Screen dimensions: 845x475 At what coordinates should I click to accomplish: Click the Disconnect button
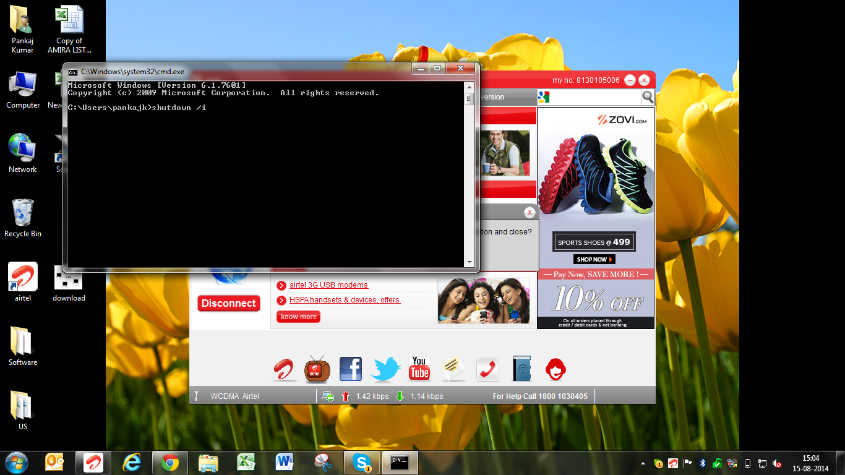tap(229, 303)
